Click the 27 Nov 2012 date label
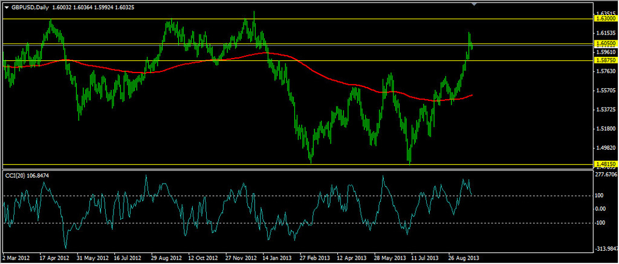The height and width of the screenshot is (264, 619). click(241, 258)
